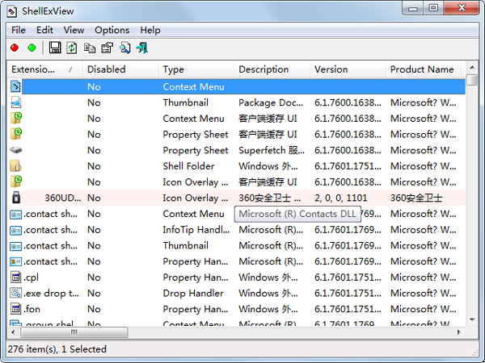Click 'Context Menu' in highlighted first row
This screenshot has width=485, height=363.
pos(193,87)
